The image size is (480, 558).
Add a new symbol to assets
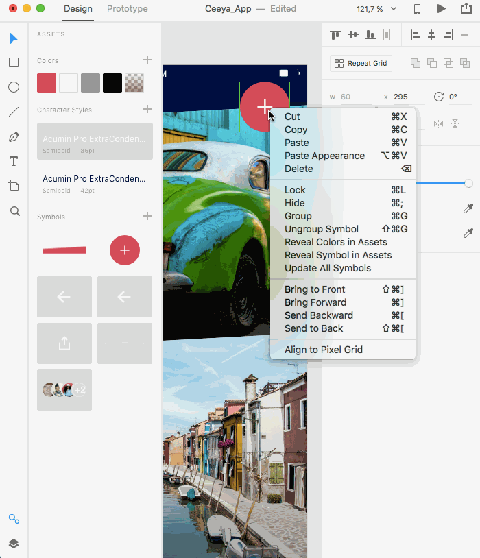point(147,216)
